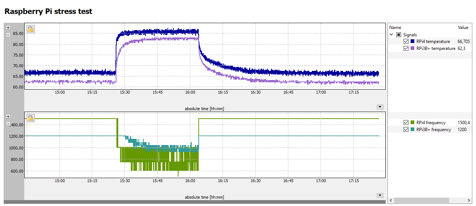Click the 15:30 tick on frequency time axis

(125, 181)
